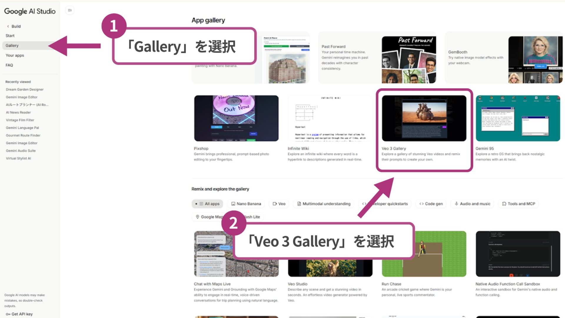This screenshot has width=565, height=318.
Task: Select the Code gen angle-brackets icon
Action: pos(421,204)
